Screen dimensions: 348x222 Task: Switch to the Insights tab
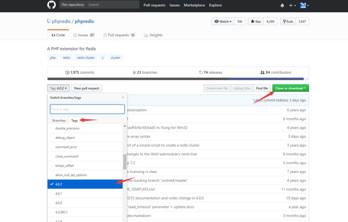tap(153, 35)
